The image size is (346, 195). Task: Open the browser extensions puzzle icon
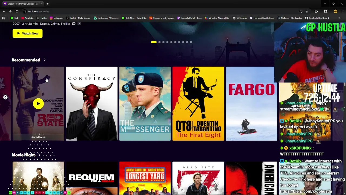(316, 11)
